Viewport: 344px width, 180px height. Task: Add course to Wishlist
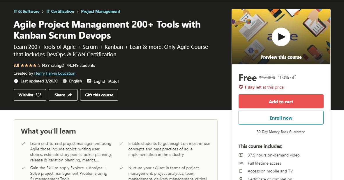[x=30, y=95]
